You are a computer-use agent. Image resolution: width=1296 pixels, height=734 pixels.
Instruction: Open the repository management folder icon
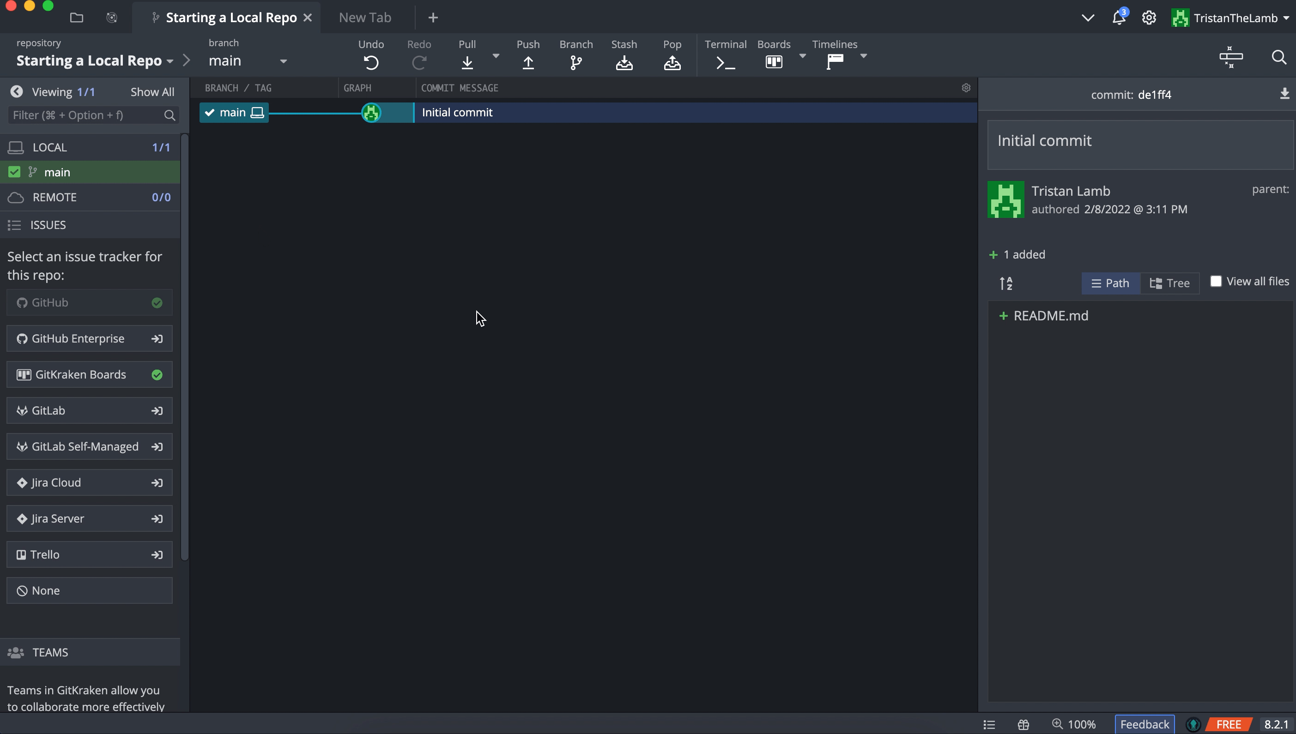(x=77, y=18)
